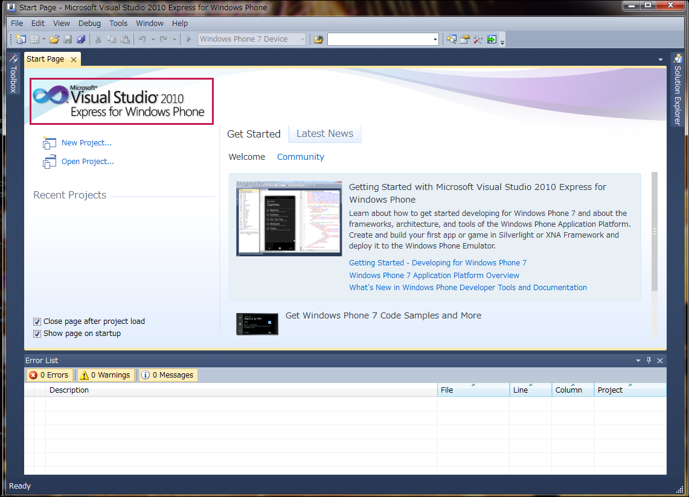Click the green arrow Start Page toolbar icon
Viewport: 689px width, 497px height.
coord(492,40)
